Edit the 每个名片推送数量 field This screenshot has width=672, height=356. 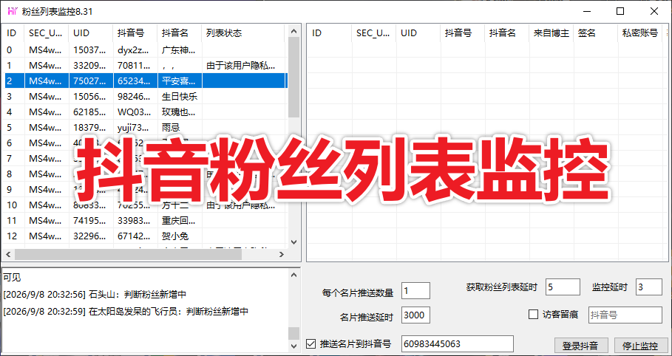(415, 290)
